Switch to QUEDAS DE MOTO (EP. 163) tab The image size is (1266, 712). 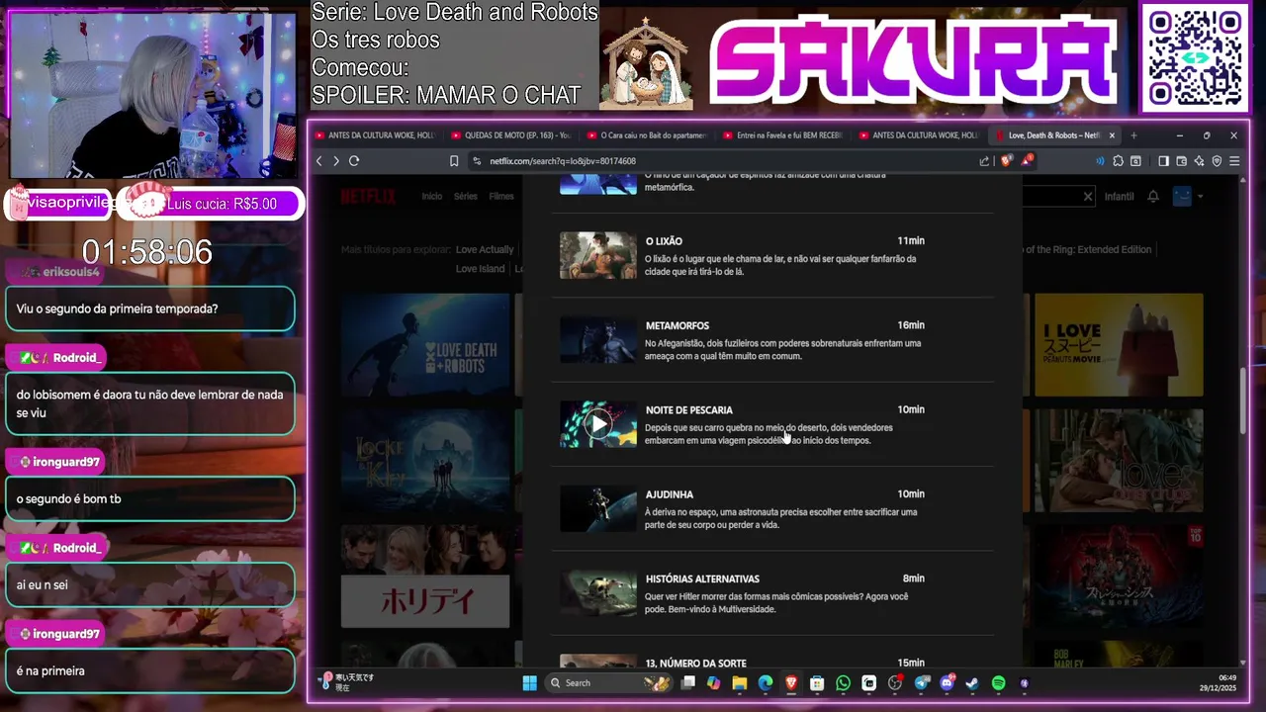point(510,135)
